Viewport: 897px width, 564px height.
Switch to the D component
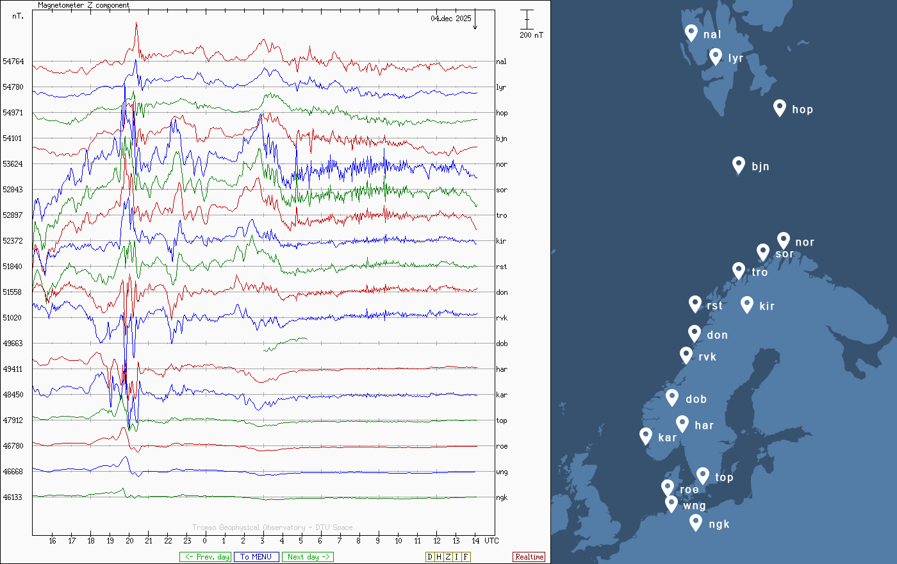(430, 557)
